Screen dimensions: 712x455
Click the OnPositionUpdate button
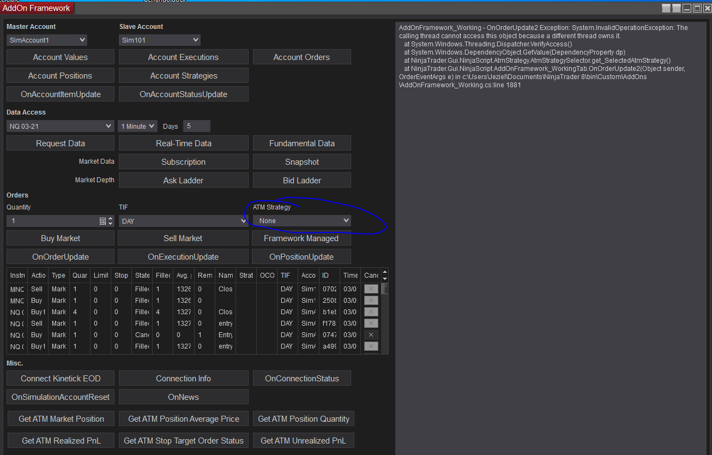301,257
